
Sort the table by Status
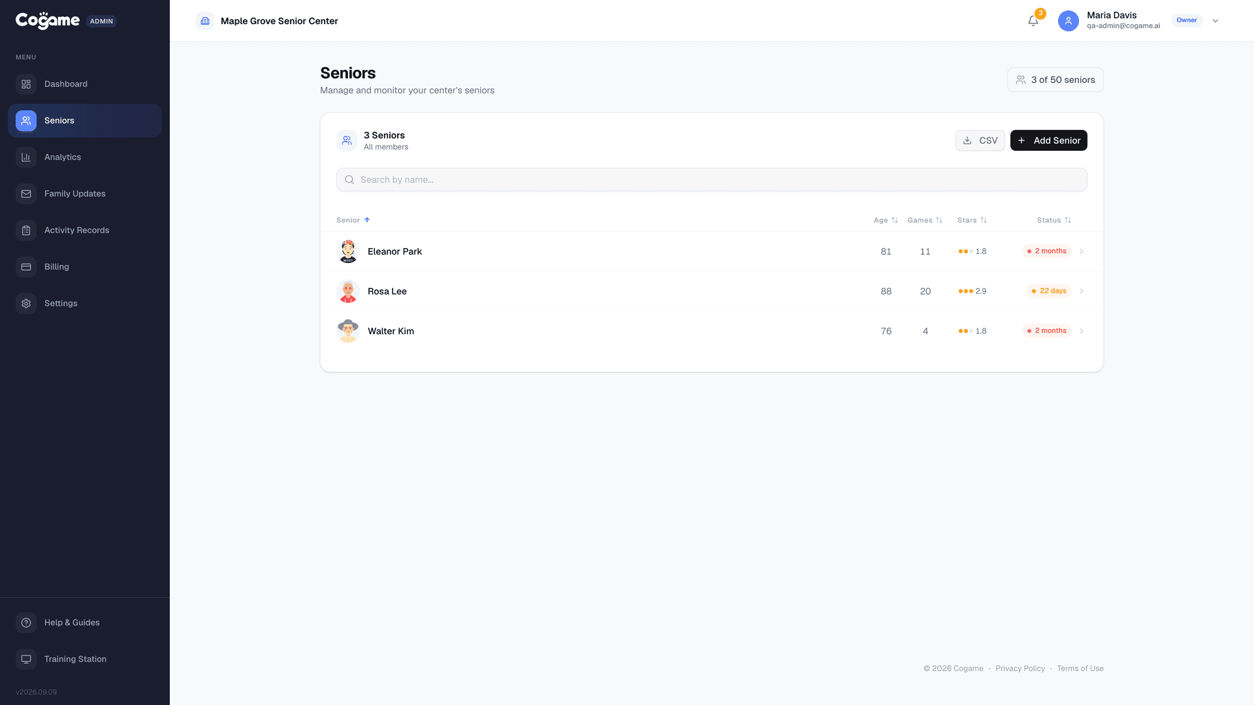pos(1054,220)
